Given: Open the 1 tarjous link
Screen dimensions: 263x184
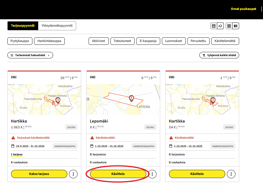Looking at the screenshot, I should click(x=16, y=155).
